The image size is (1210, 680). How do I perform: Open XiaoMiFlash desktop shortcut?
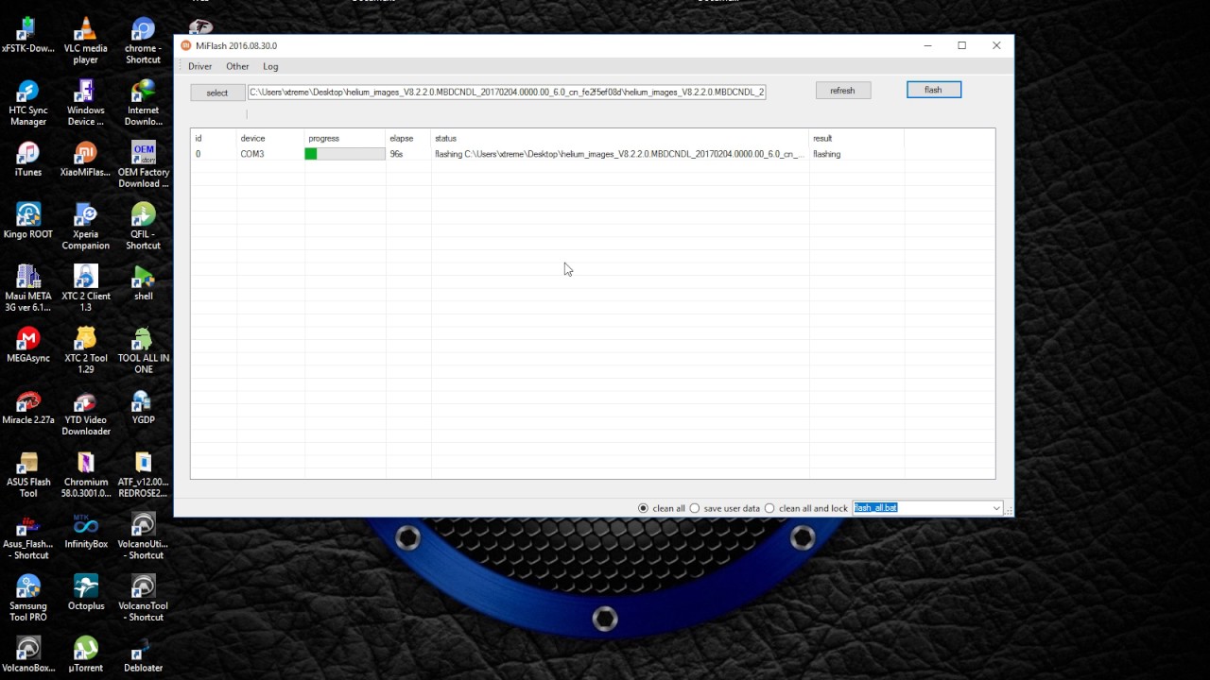click(x=86, y=159)
